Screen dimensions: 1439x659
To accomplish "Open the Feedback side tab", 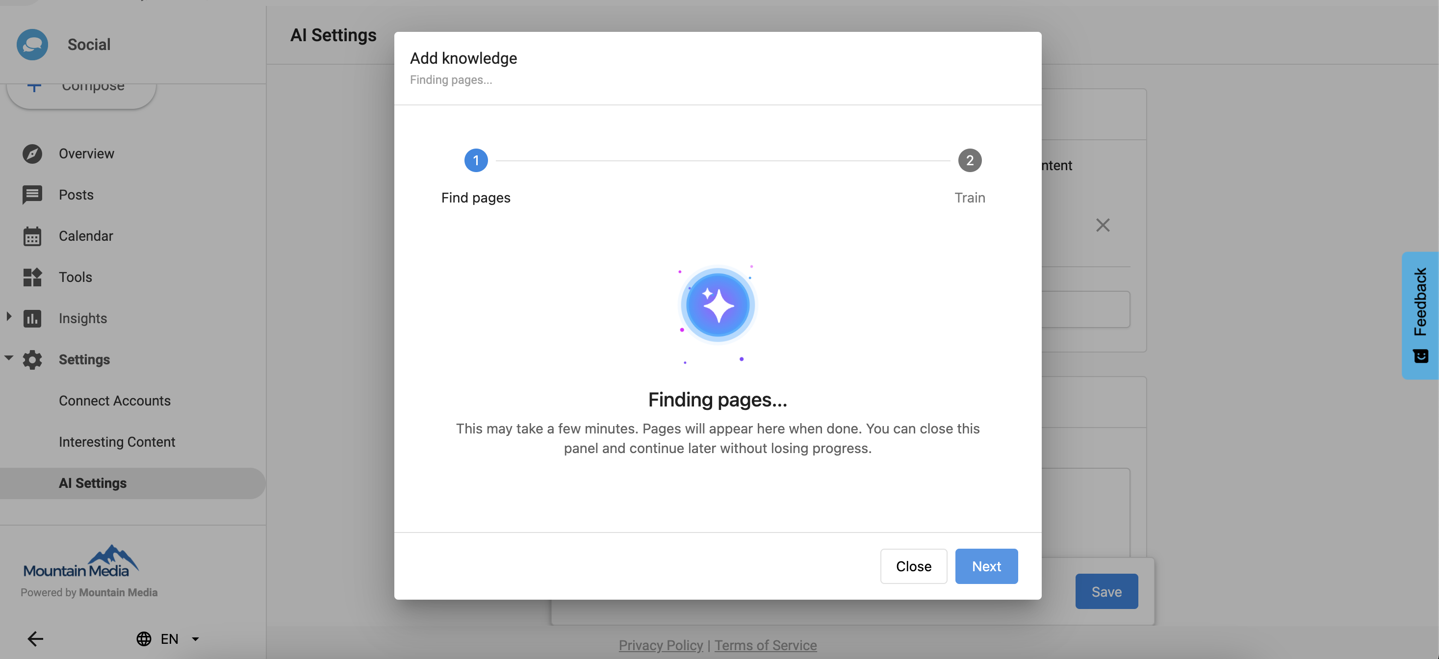I will [x=1420, y=316].
